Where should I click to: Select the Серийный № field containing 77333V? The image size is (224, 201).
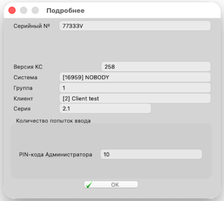135,26
